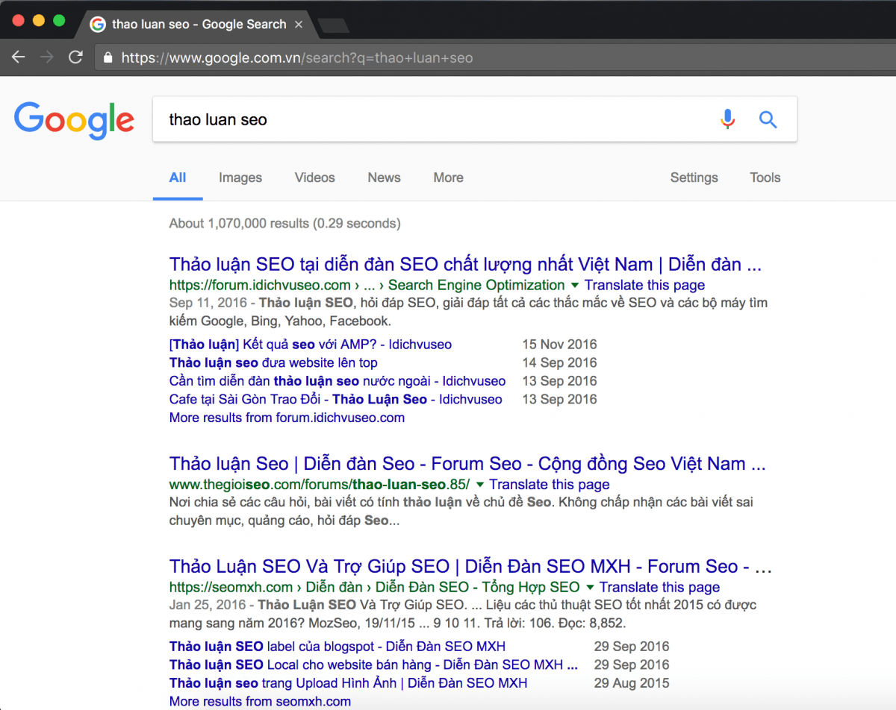Click 'More results from forum.idichvuseo.com'
Image resolution: width=896 pixels, height=710 pixels.
287,418
